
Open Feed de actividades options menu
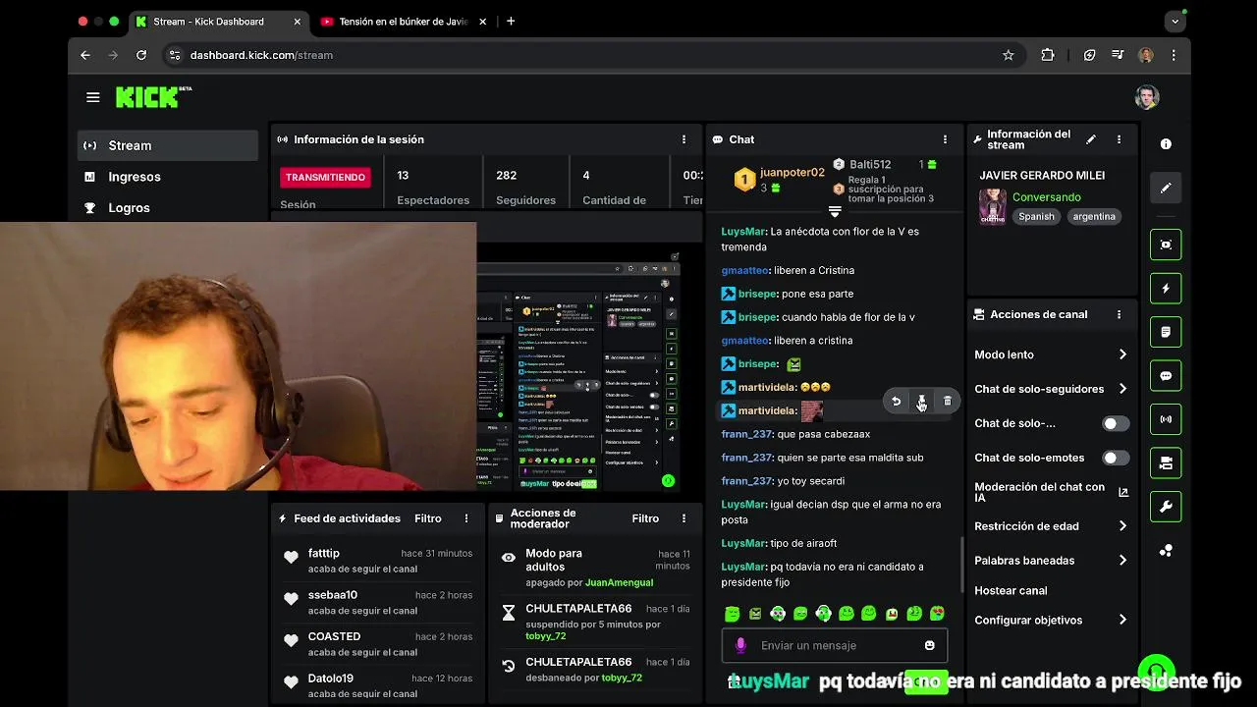(x=466, y=518)
